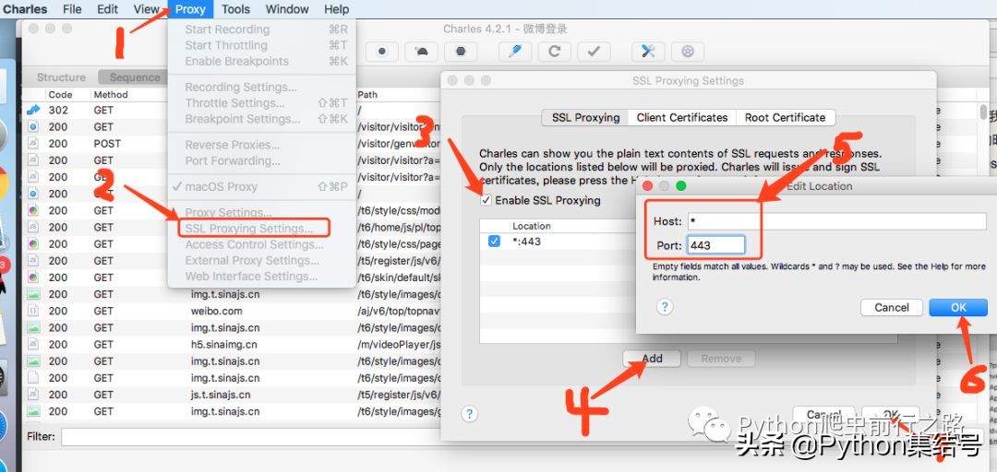The image size is (997, 472).
Task: Toggle the hexagon breakpoints icon
Action: (x=461, y=53)
